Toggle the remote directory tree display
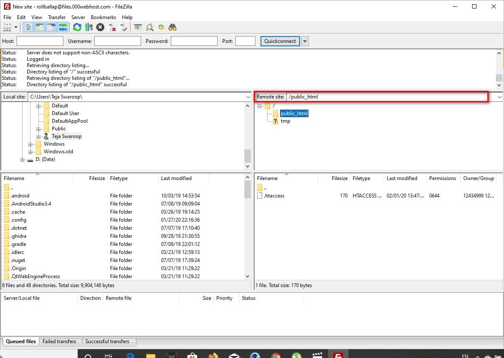Image resolution: width=504 pixels, height=358 pixels. pyautogui.click(x=51, y=27)
